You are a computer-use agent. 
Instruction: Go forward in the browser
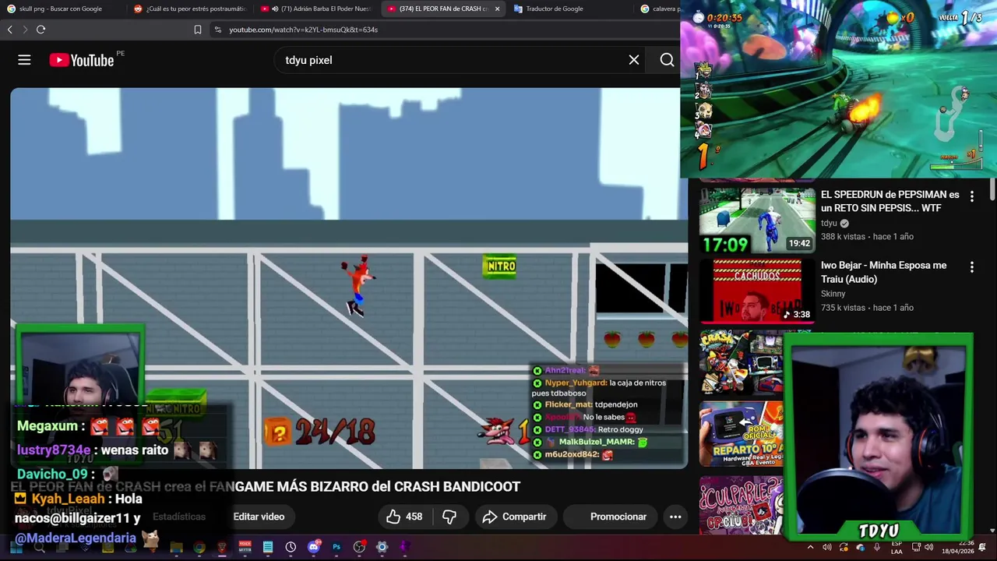[x=25, y=30]
